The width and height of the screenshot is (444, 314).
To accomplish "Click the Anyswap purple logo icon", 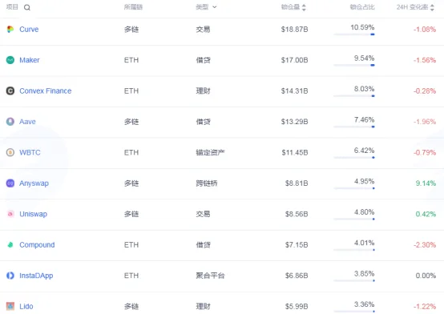I will tap(10, 183).
